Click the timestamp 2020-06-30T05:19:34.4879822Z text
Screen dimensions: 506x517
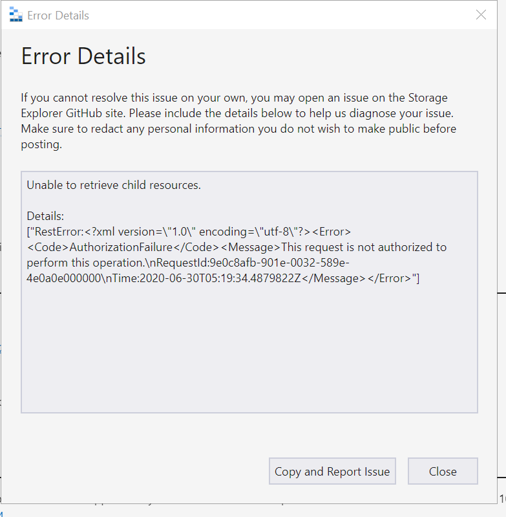click(220, 278)
